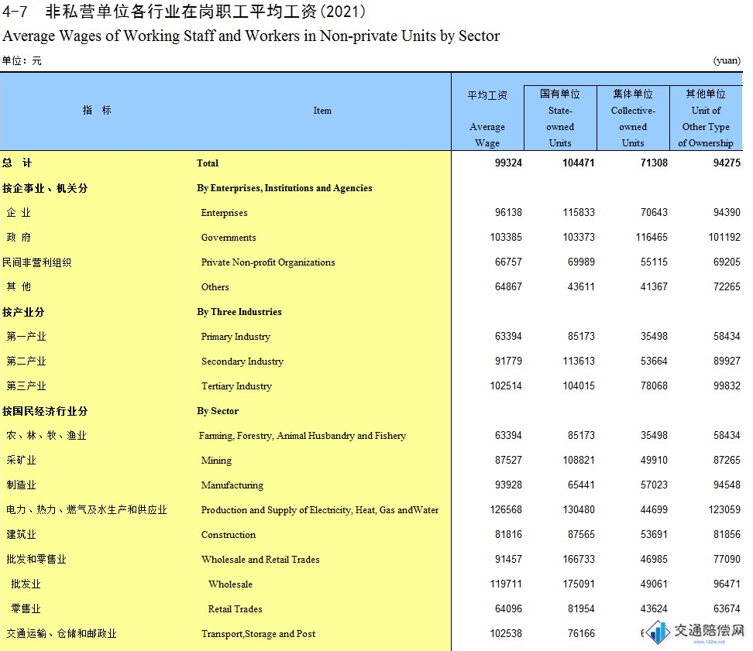The image size is (753, 651).
Task: Select 'Private Non-profit Organizations' row label
Action: click(x=268, y=262)
